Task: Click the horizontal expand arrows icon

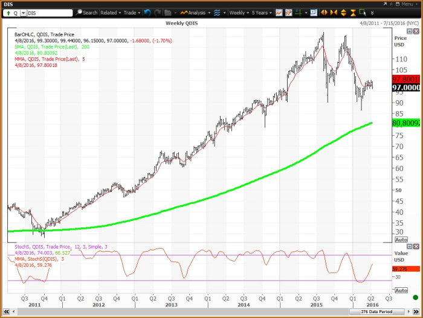Action: tap(324, 12)
